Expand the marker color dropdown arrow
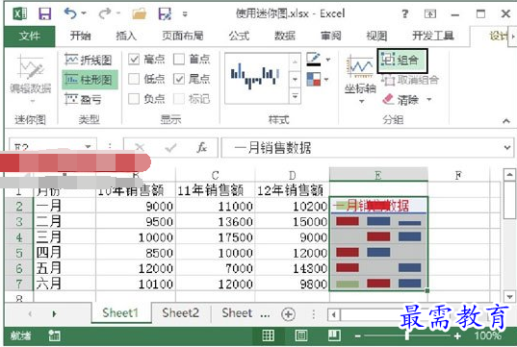 (326, 80)
